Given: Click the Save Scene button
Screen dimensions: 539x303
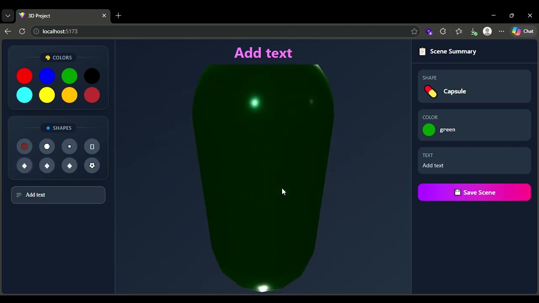Looking at the screenshot, I should (x=474, y=192).
